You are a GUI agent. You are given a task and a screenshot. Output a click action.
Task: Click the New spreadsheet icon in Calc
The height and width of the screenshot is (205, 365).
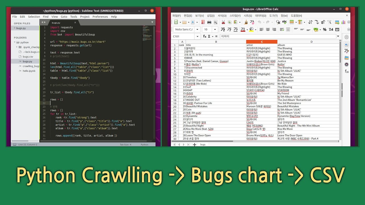point(176,22)
